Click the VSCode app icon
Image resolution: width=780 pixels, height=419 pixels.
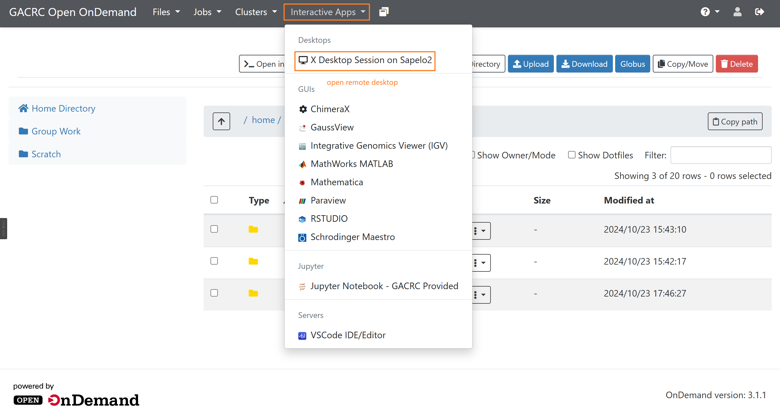tap(302, 335)
